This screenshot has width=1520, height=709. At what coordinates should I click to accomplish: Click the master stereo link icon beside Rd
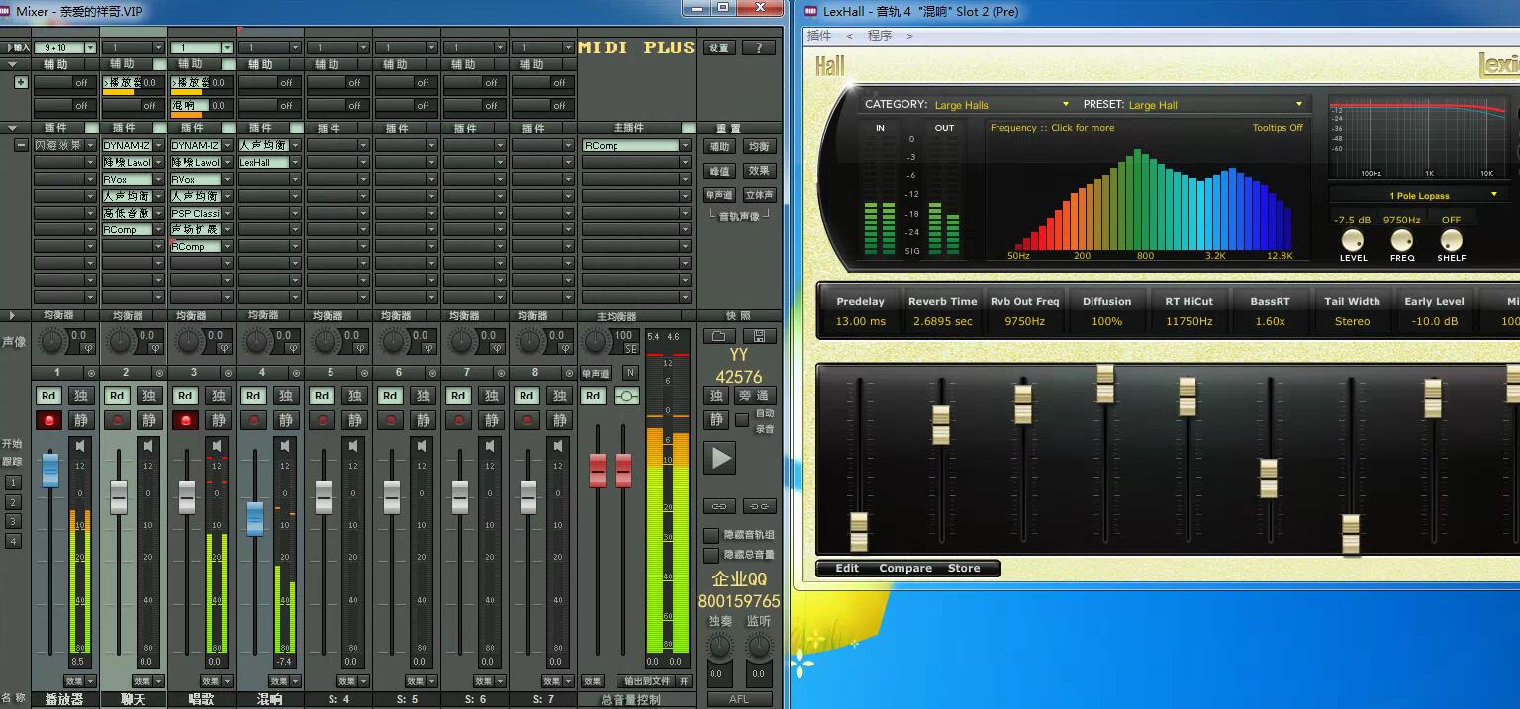[x=626, y=396]
